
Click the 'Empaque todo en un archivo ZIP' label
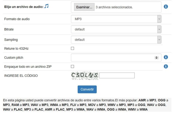coord(28,67)
